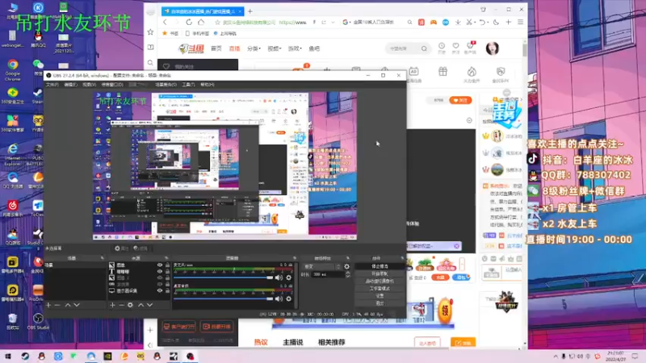Screen dimensions: 646x363
Task: Open scene transition properties gear
Action: [347, 267]
